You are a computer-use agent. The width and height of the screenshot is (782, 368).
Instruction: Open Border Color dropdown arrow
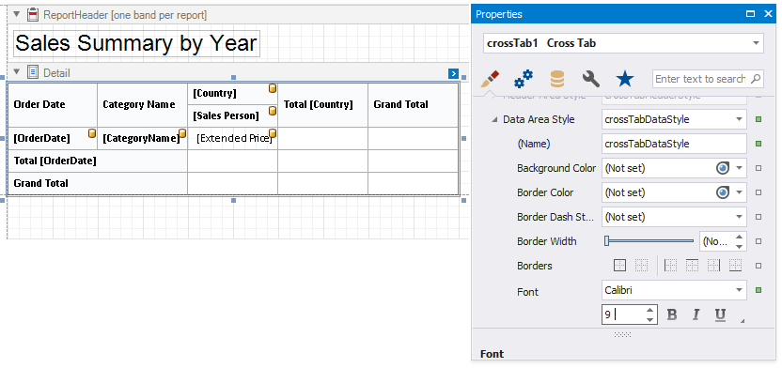coord(739,192)
